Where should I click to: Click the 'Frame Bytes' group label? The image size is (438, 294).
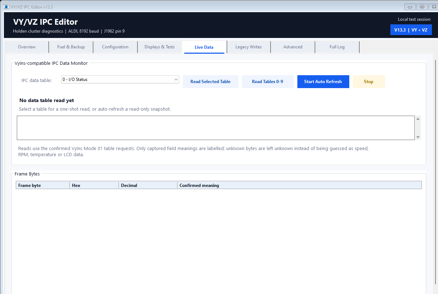[x=27, y=174]
